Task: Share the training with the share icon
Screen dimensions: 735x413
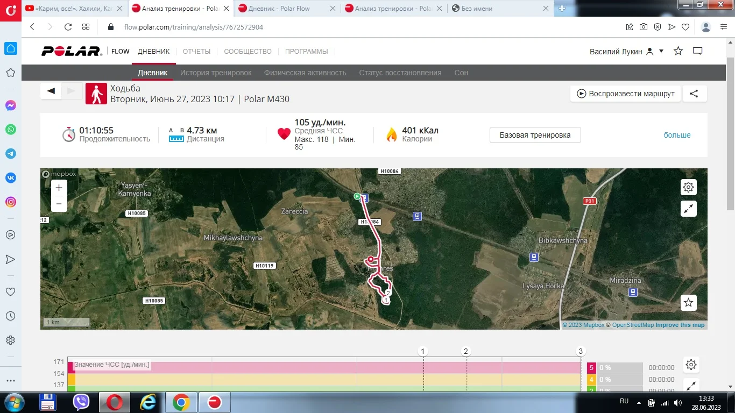Action: tap(694, 94)
